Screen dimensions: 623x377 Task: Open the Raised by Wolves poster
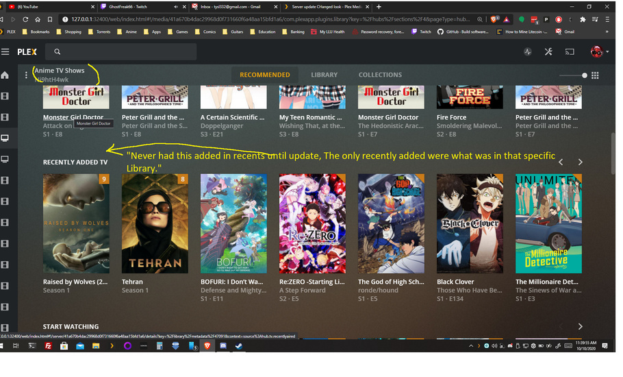point(76,223)
